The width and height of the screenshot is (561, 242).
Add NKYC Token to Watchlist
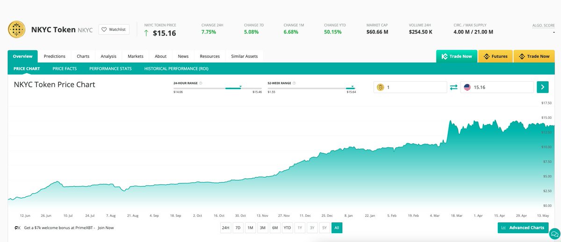coord(114,29)
